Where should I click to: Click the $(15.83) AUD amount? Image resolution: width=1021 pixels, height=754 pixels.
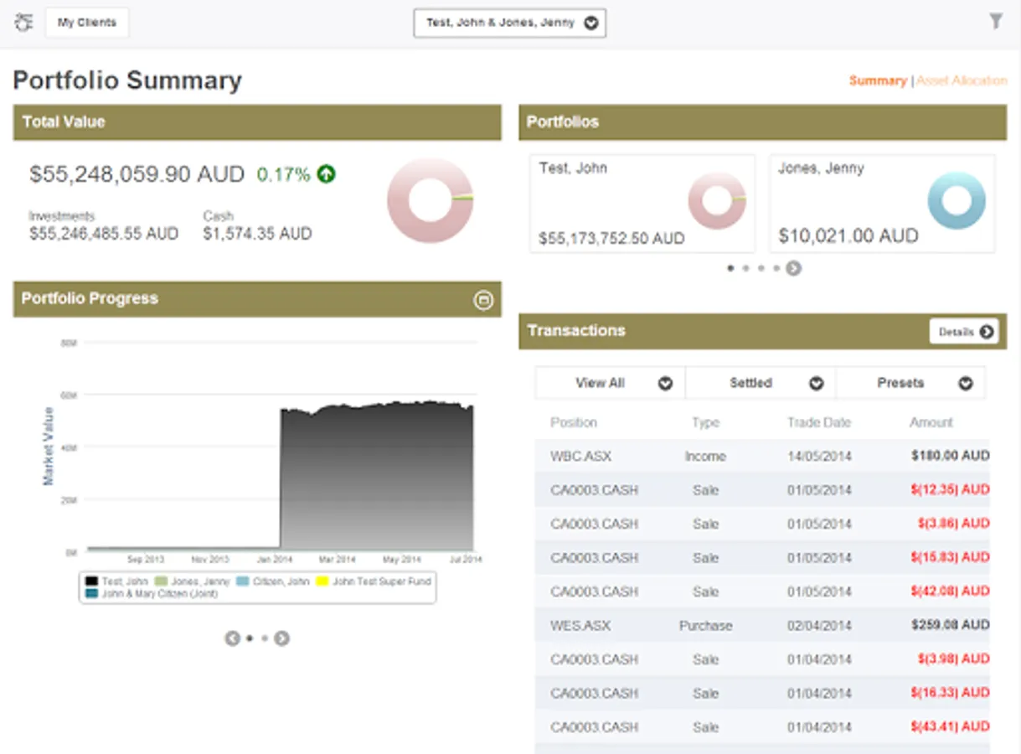949,557
